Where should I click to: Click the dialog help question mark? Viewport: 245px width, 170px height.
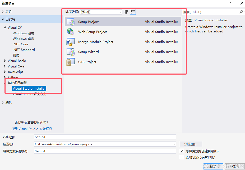[230, 3]
